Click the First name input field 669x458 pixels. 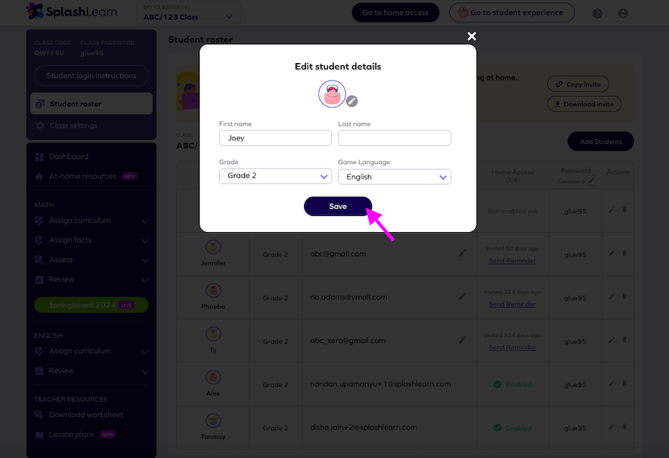(x=275, y=138)
